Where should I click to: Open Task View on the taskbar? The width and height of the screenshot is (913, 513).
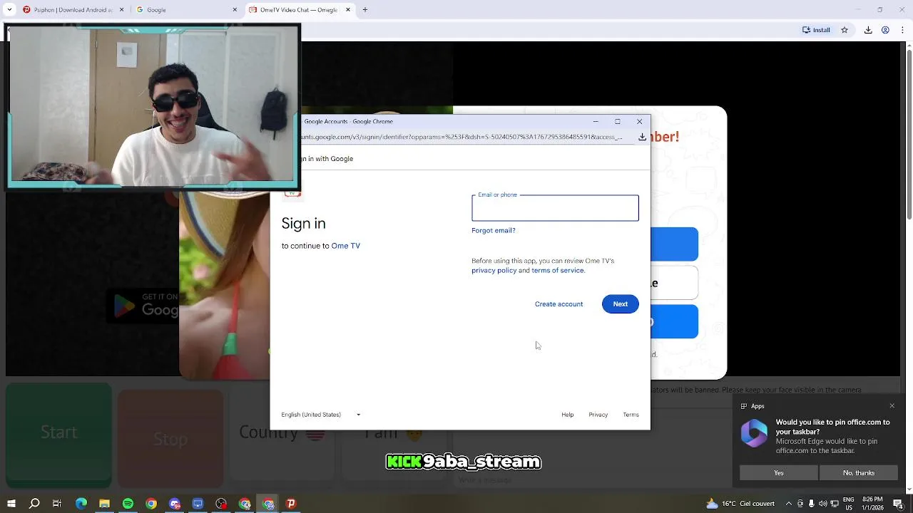click(x=57, y=504)
